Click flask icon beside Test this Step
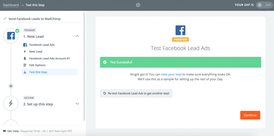 click(x=25, y=72)
